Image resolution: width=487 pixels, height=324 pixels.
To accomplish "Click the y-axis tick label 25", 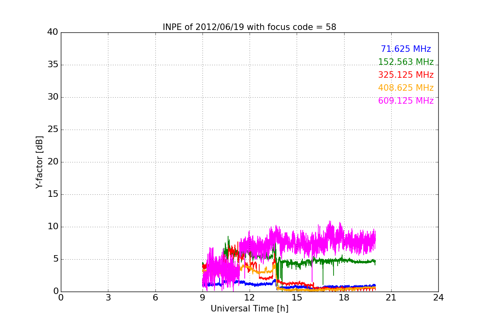I will (x=52, y=130).
